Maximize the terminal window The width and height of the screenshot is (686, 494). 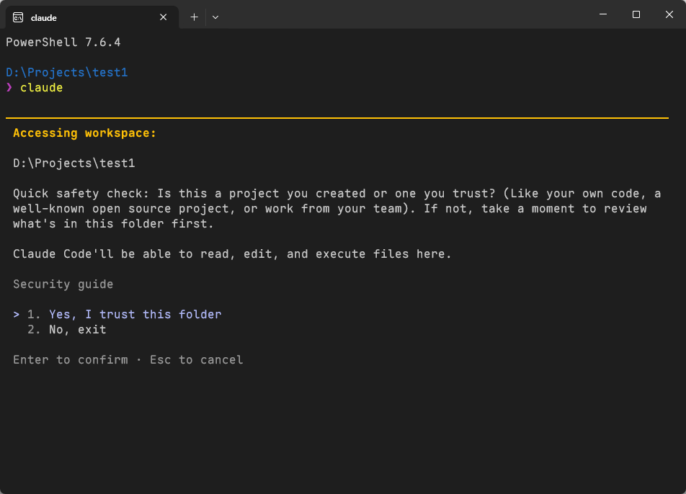636,14
